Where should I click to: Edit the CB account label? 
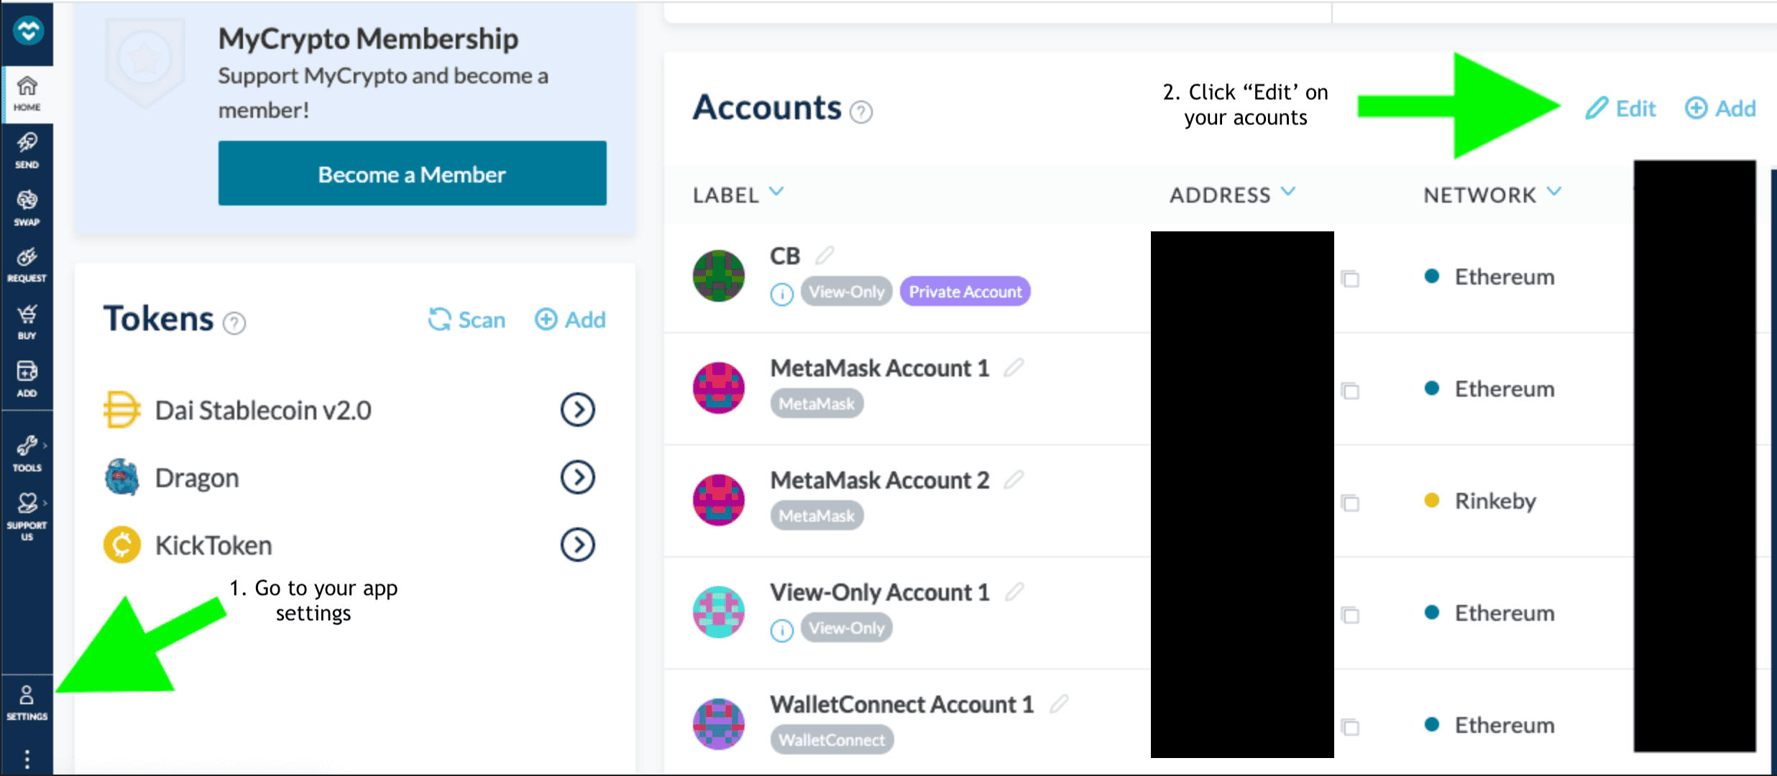tap(825, 254)
